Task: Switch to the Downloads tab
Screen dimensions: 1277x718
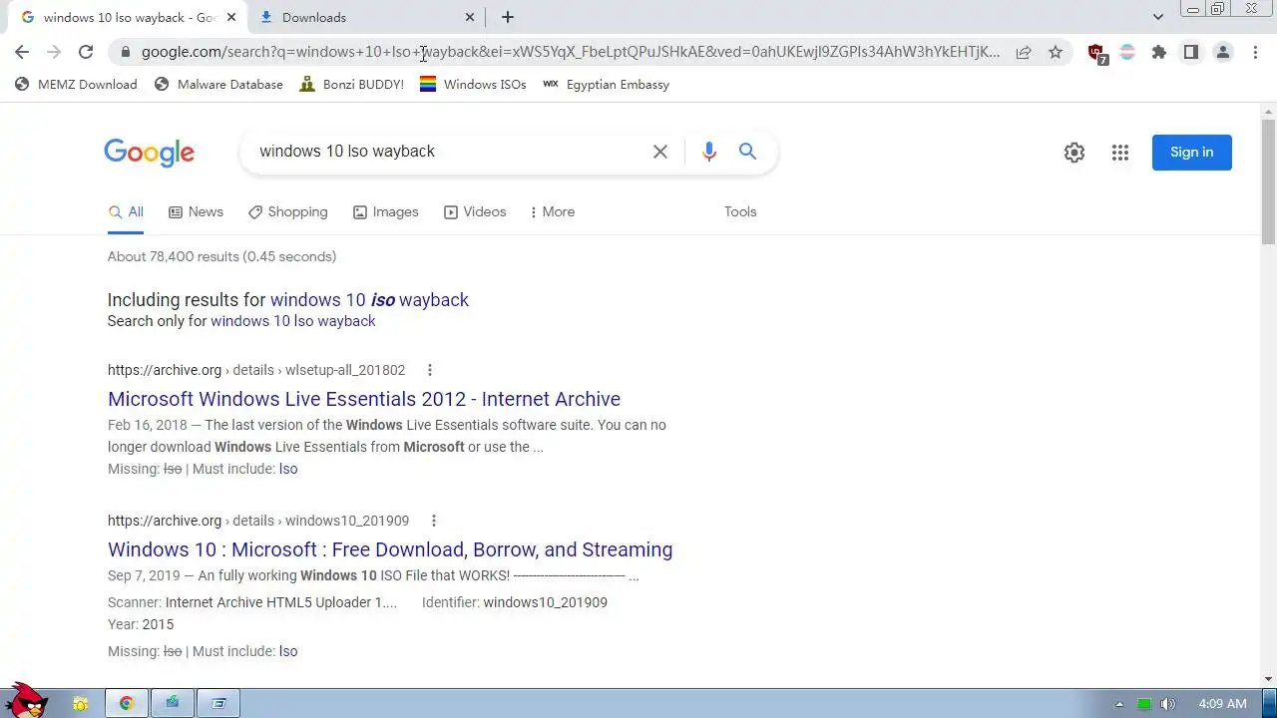Action: click(367, 17)
